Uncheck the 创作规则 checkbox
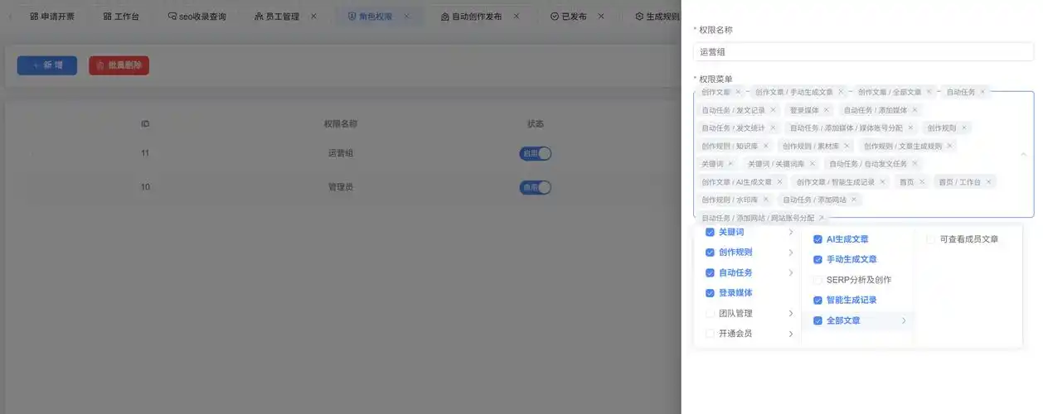 pyautogui.click(x=710, y=253)
